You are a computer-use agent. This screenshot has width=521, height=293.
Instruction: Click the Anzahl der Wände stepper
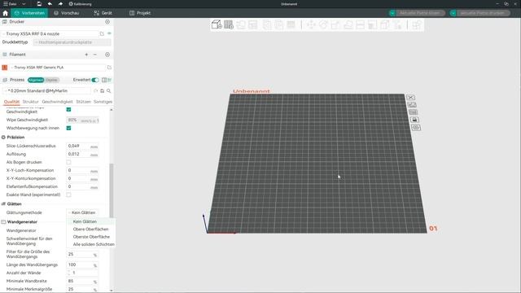coord(83,273)
